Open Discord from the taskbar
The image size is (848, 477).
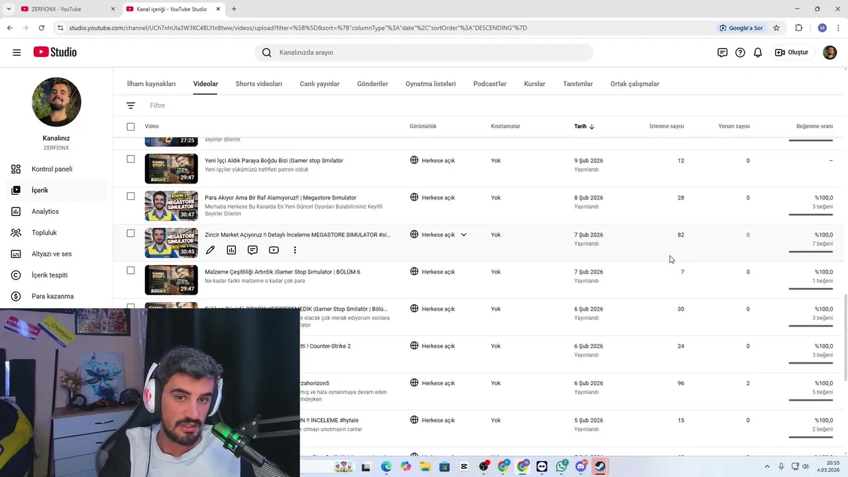pos(581,466)
